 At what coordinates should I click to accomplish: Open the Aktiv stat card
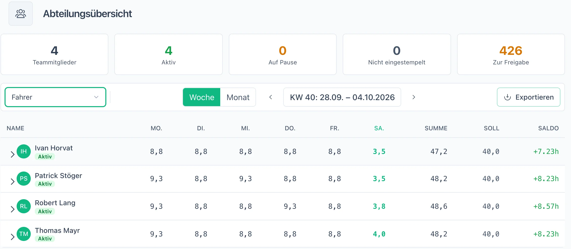(169, 54)
